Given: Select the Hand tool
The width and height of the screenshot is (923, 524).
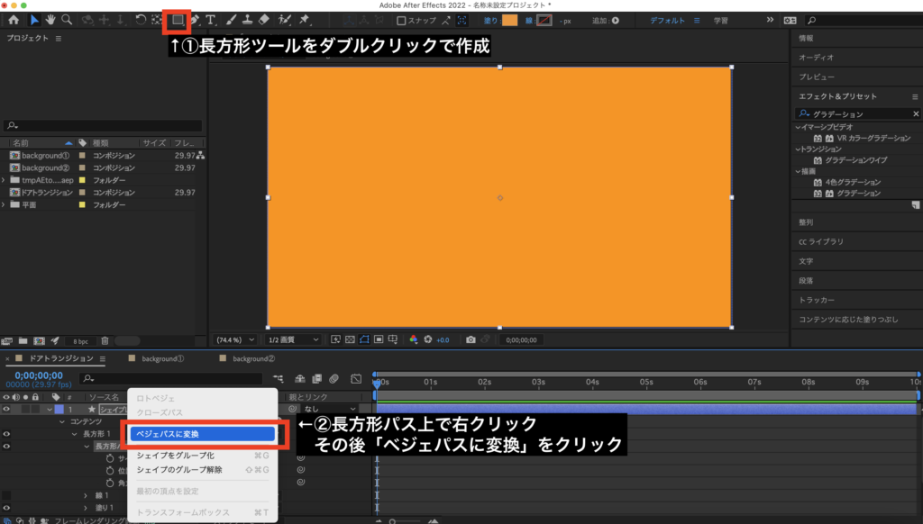Looking at the screenshot, I should [x=51, y=19].
